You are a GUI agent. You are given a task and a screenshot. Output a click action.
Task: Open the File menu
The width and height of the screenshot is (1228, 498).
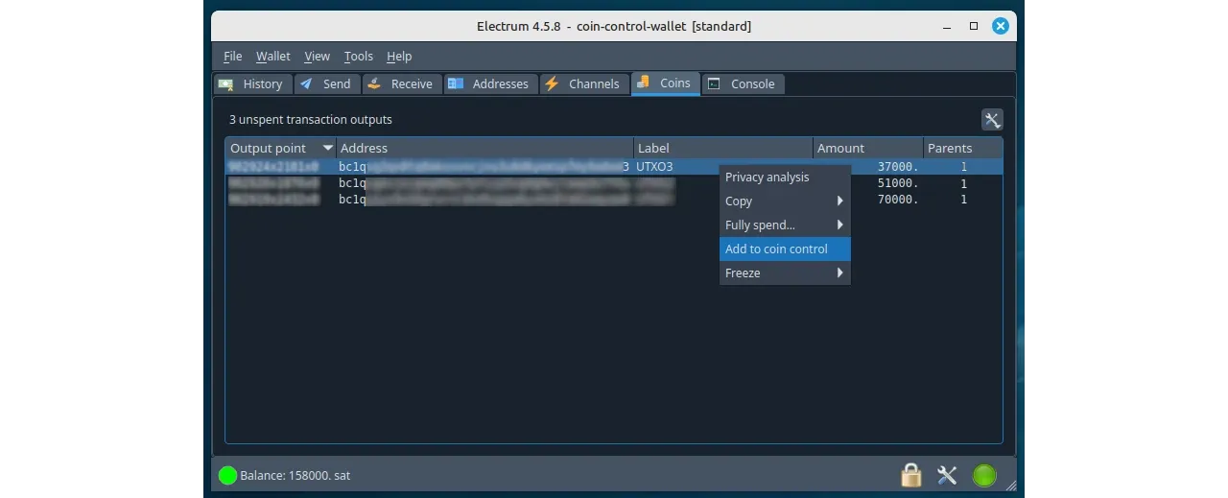point(233,56)
